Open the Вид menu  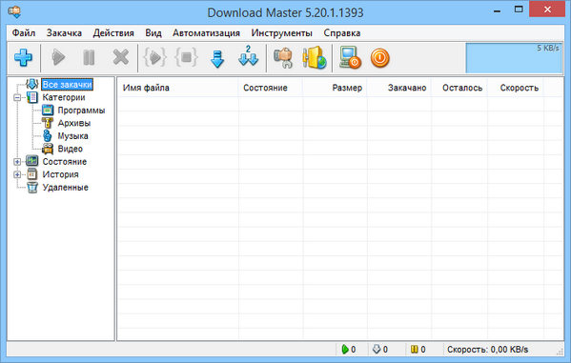pos(153,33)
